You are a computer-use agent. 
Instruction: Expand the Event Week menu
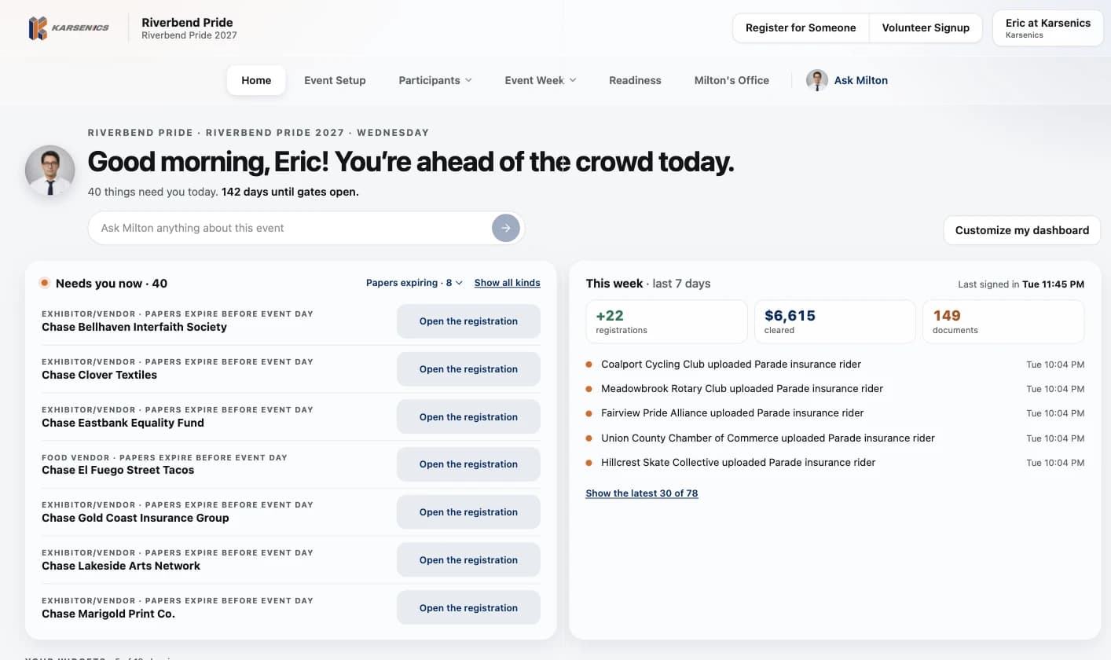click(x=541, y=80)
